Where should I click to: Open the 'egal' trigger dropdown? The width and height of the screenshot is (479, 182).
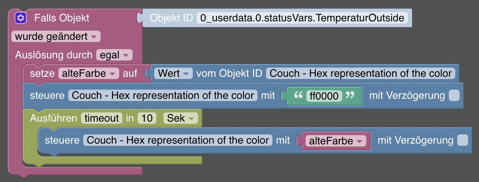(114, 55)
